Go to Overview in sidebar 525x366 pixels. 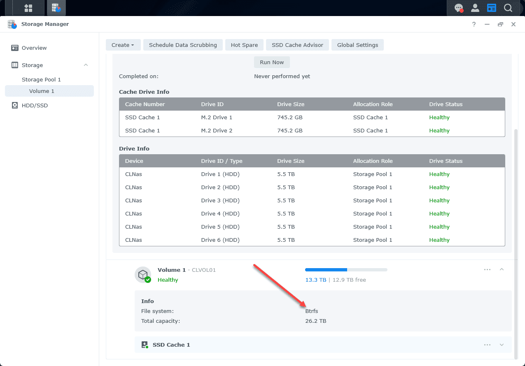[34, 48]
